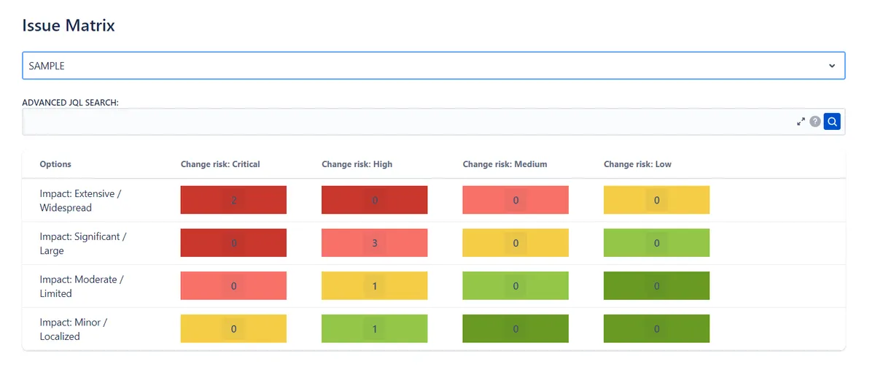Open Significant / High cell showing 3
Image resolution: width=875 pixels, height=367 pixels.
point(375,243)
